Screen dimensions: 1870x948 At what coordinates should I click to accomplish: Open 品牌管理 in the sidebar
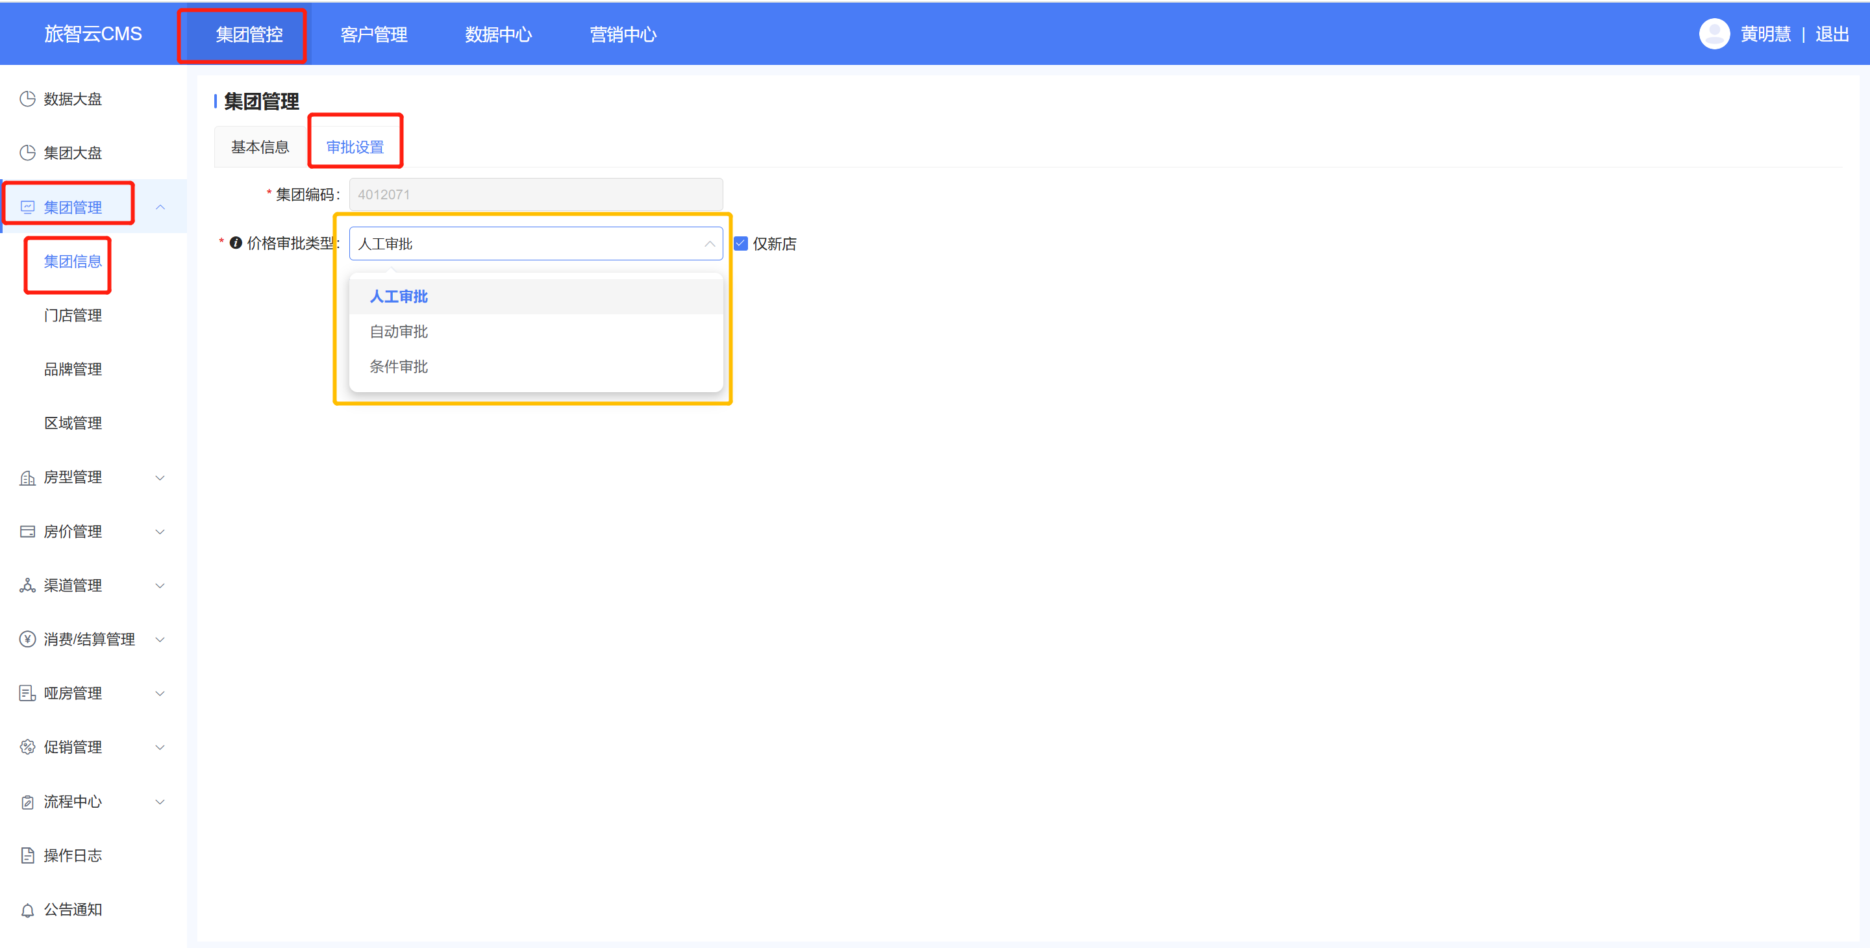73,369
